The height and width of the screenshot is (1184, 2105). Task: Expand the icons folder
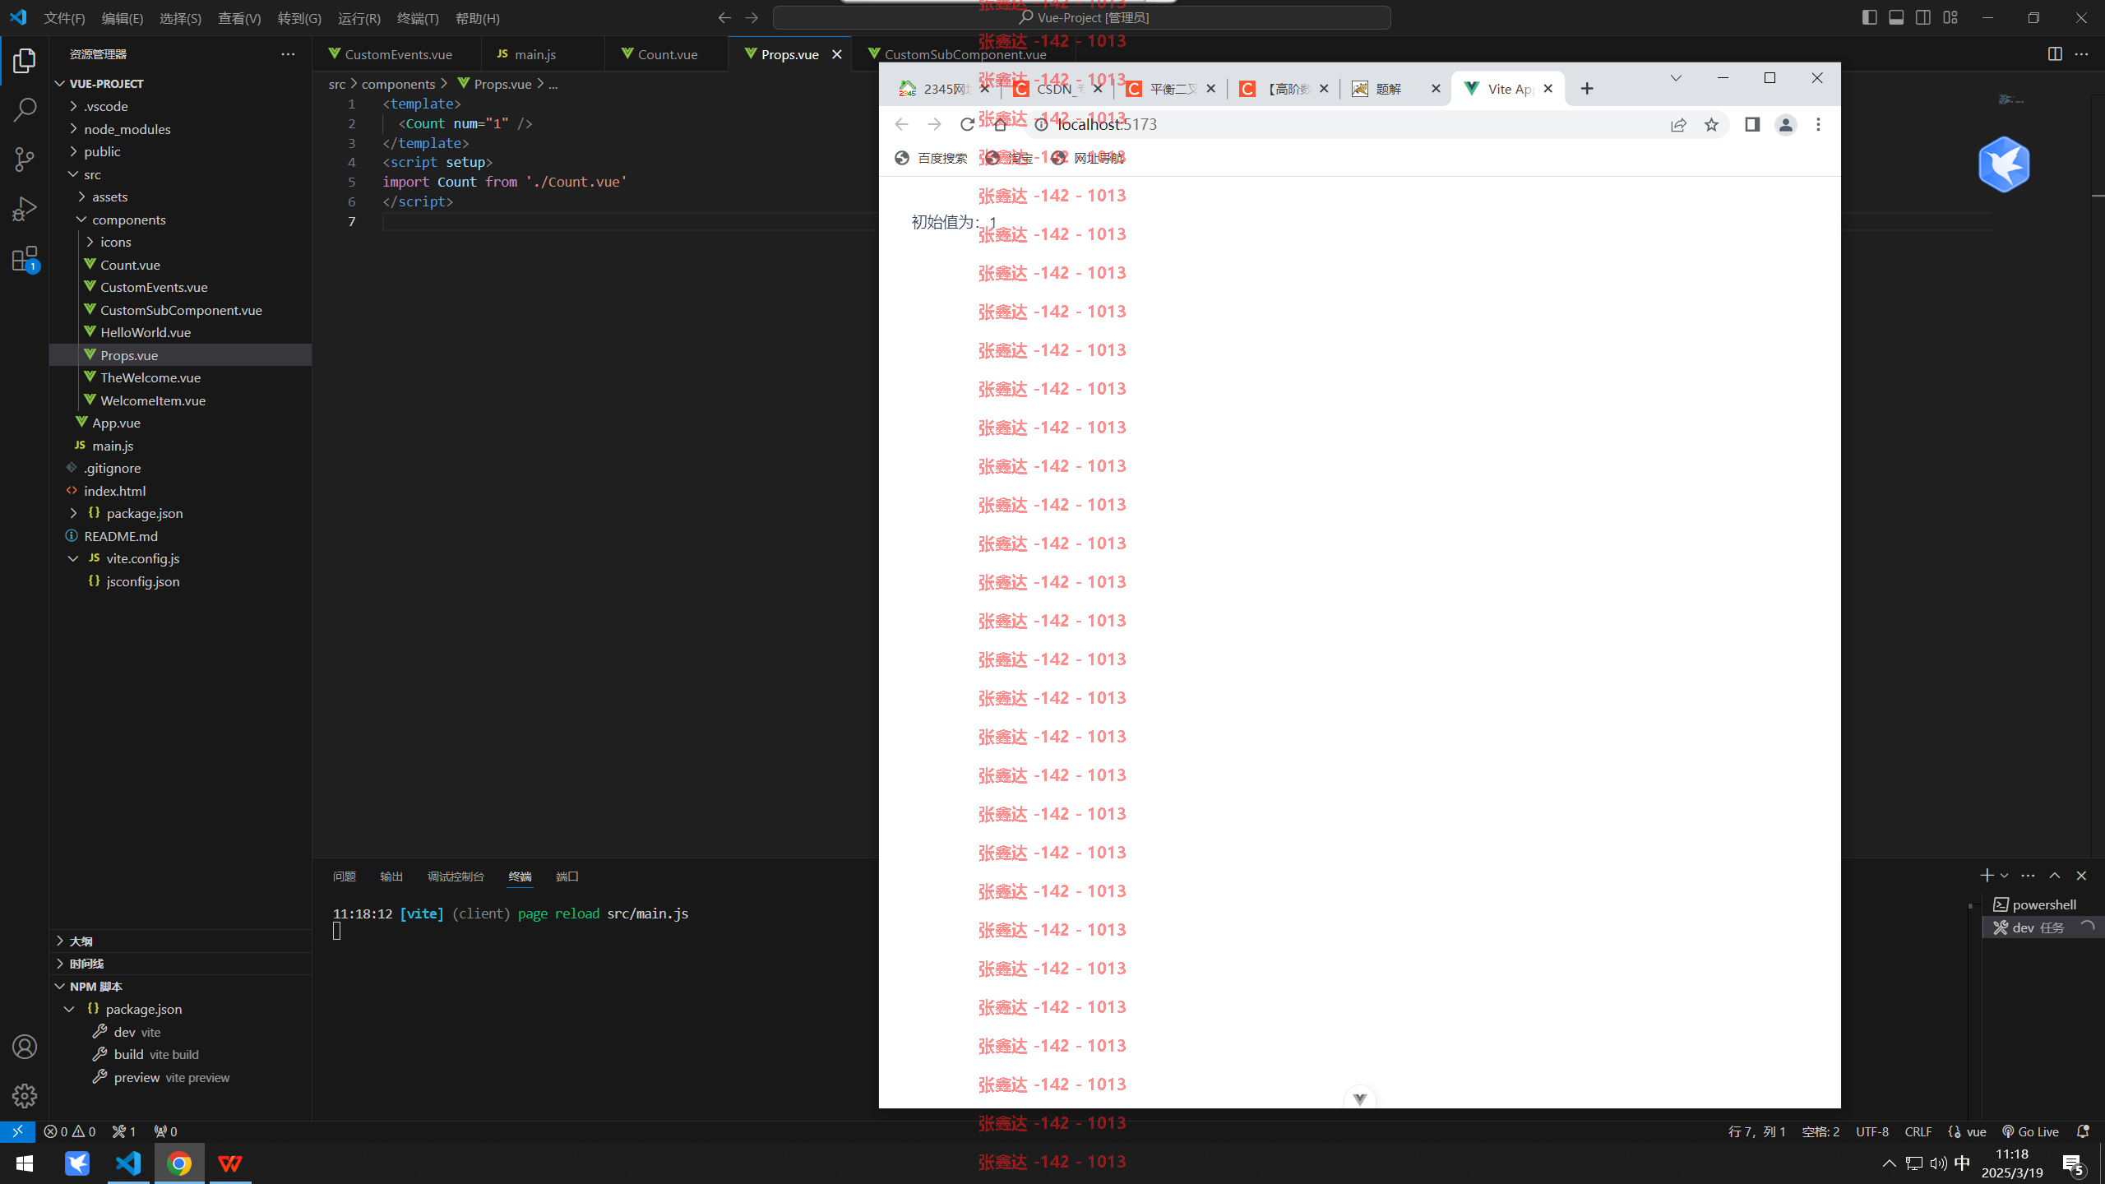tap(180, 242)
